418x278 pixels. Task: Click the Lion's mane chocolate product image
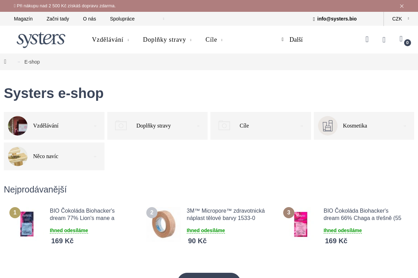(27, 224)
